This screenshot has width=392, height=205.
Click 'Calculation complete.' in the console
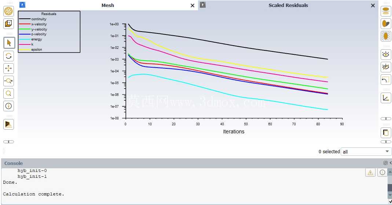(x=33, y=194)
